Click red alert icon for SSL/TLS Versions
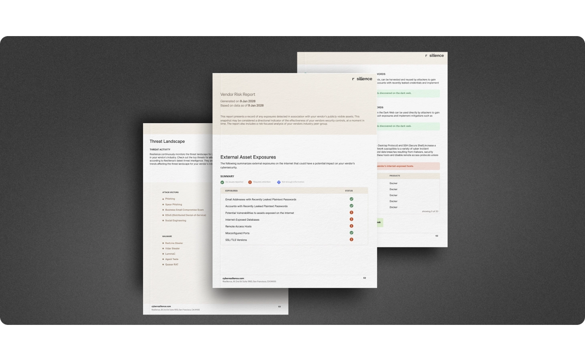The width and height of the screenshot is (585, 361). click(x=351, y=239)
